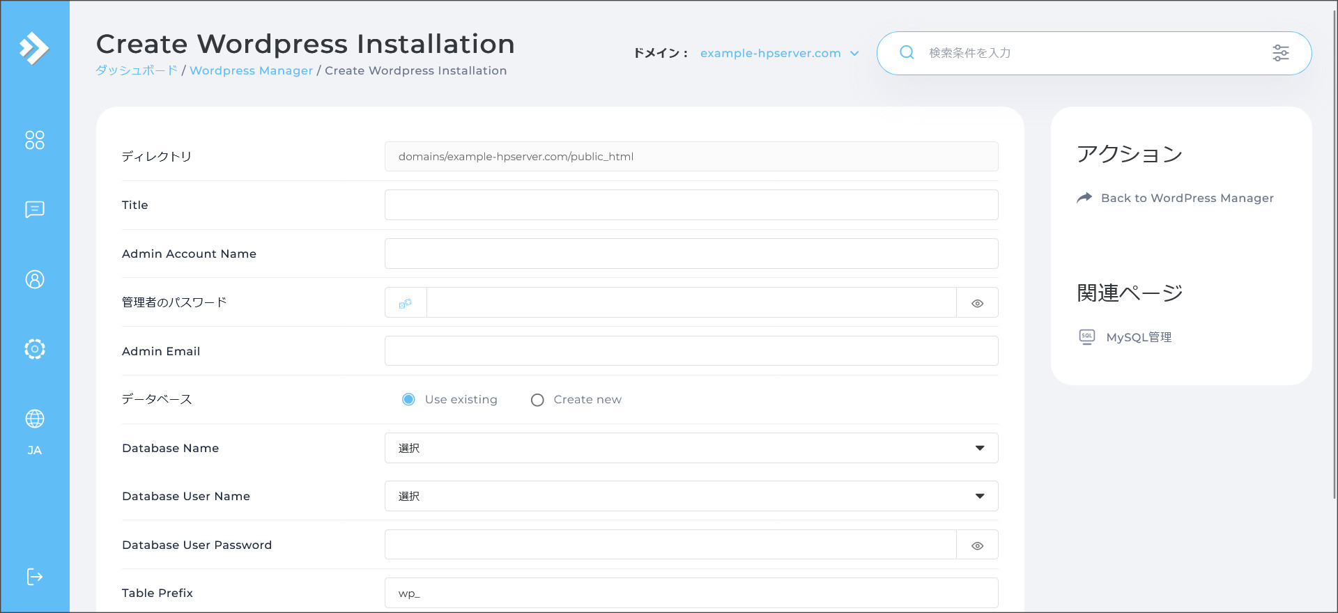Reveal the Database User Password
Screen dimensions: 1338x613
[x=977, y=545]
